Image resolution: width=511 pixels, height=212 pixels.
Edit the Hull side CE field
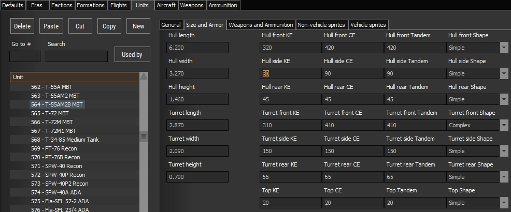(352, 73)
